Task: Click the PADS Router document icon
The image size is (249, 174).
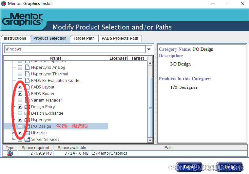Action: [28, 93]
